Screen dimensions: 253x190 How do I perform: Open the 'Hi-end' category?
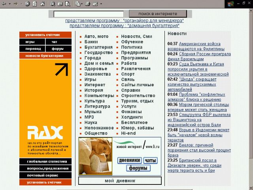click(128, 133)
